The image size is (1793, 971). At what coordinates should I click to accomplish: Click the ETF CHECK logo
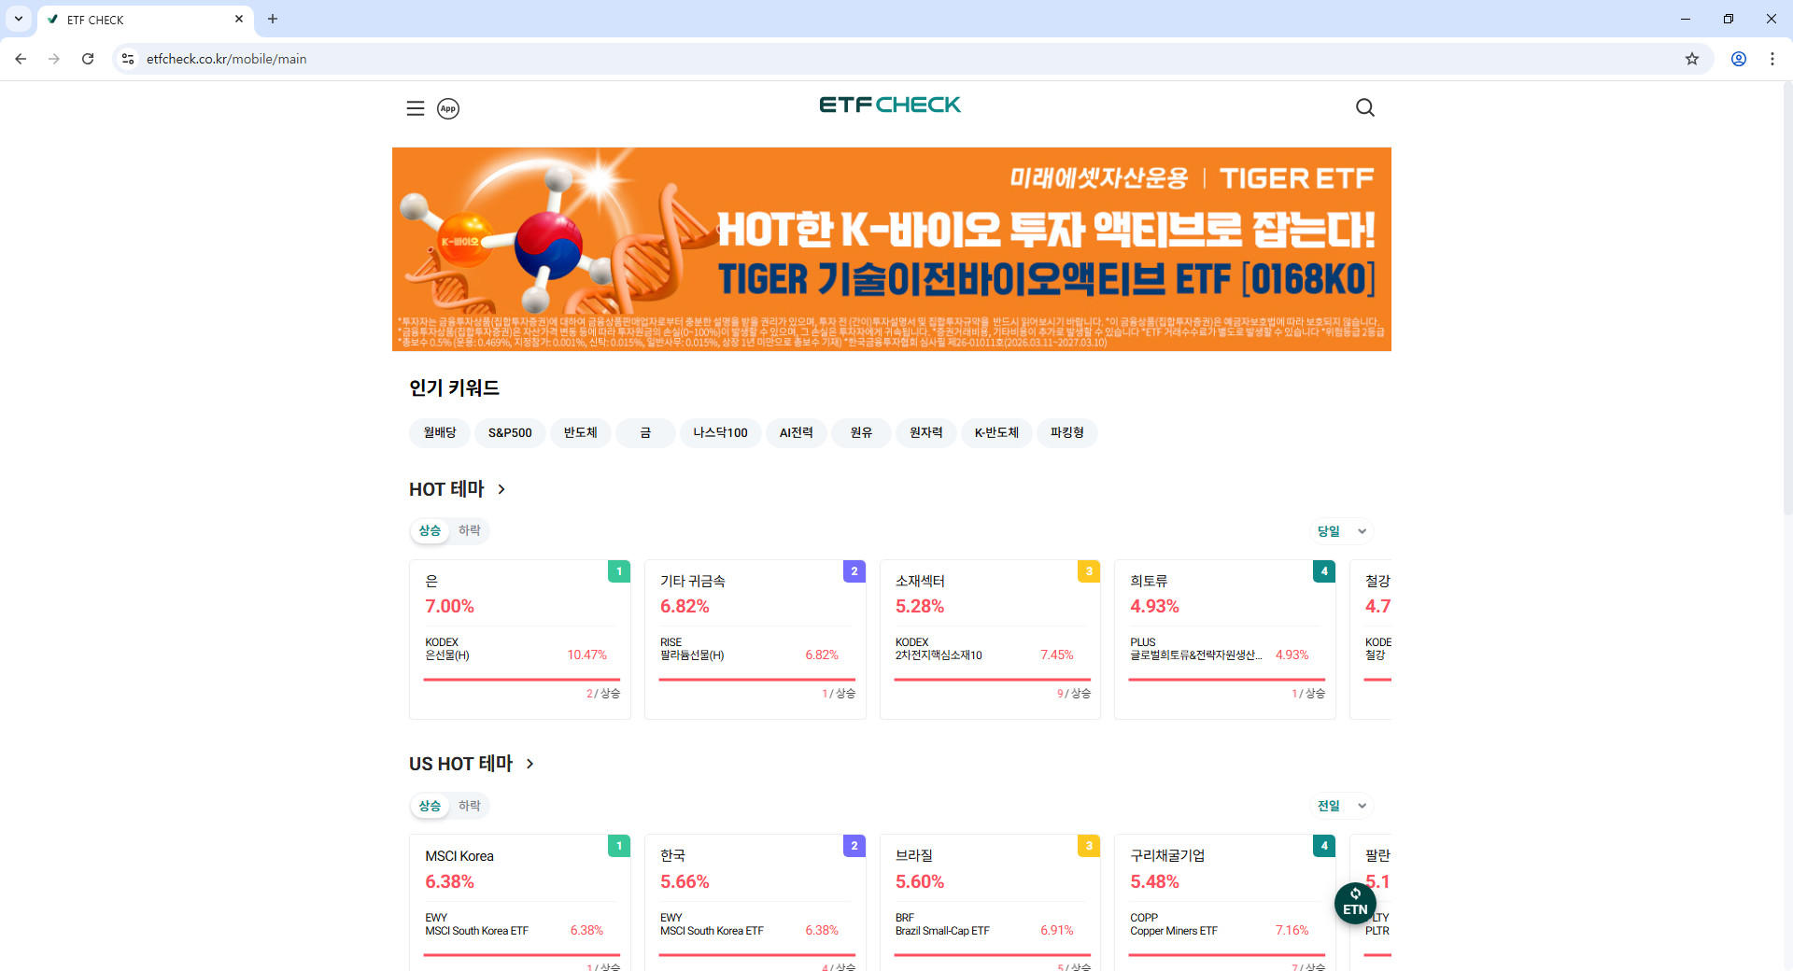pyautogui.click(x=890, y=105)
